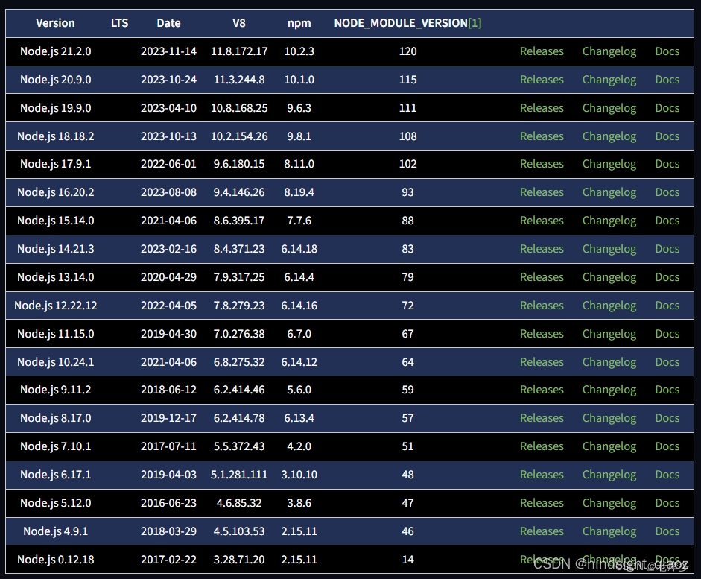Open Changelog for Node.js 19.9.0
701x579 pixels.
point(609,108)
